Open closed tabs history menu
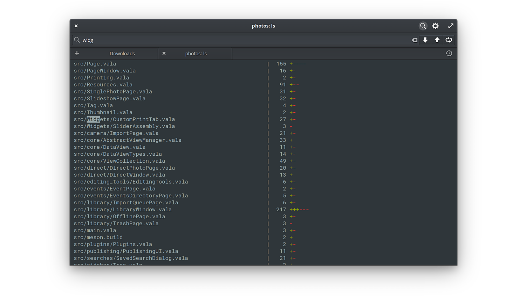The image size is (527, 296). [449, 54]
